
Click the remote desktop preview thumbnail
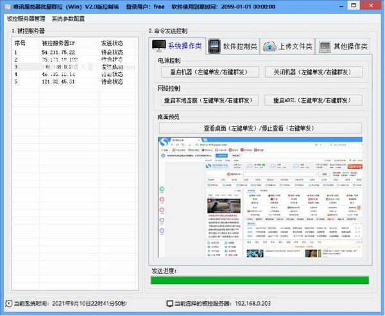tap(261, 197)
